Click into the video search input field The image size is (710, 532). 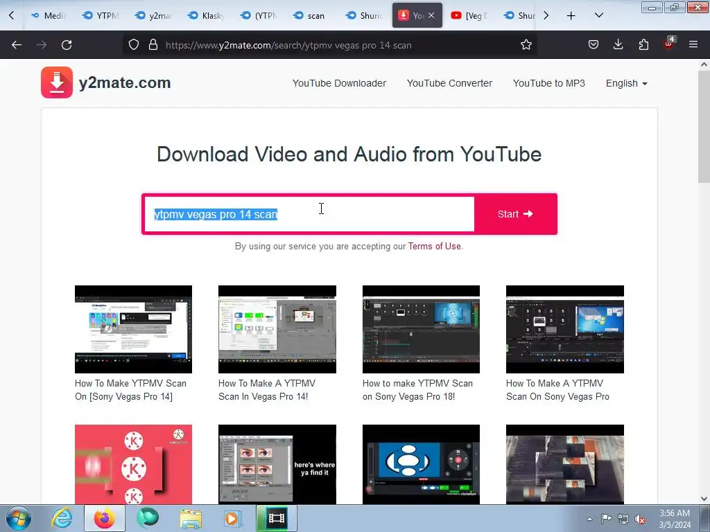pyautogui.click(x=309, y=214)
